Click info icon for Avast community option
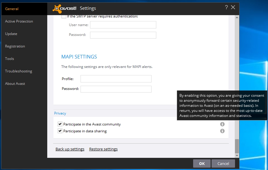This screenshot has height=170, width=268. [x=222, y=124]
